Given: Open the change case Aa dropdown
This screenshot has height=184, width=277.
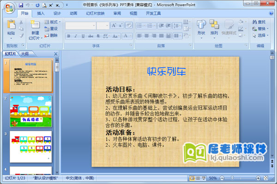Looking at the screenshot, I should pos(116,36).
